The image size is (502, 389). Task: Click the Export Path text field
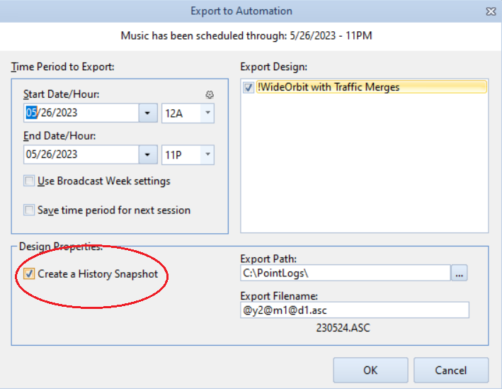click(345, 273)
